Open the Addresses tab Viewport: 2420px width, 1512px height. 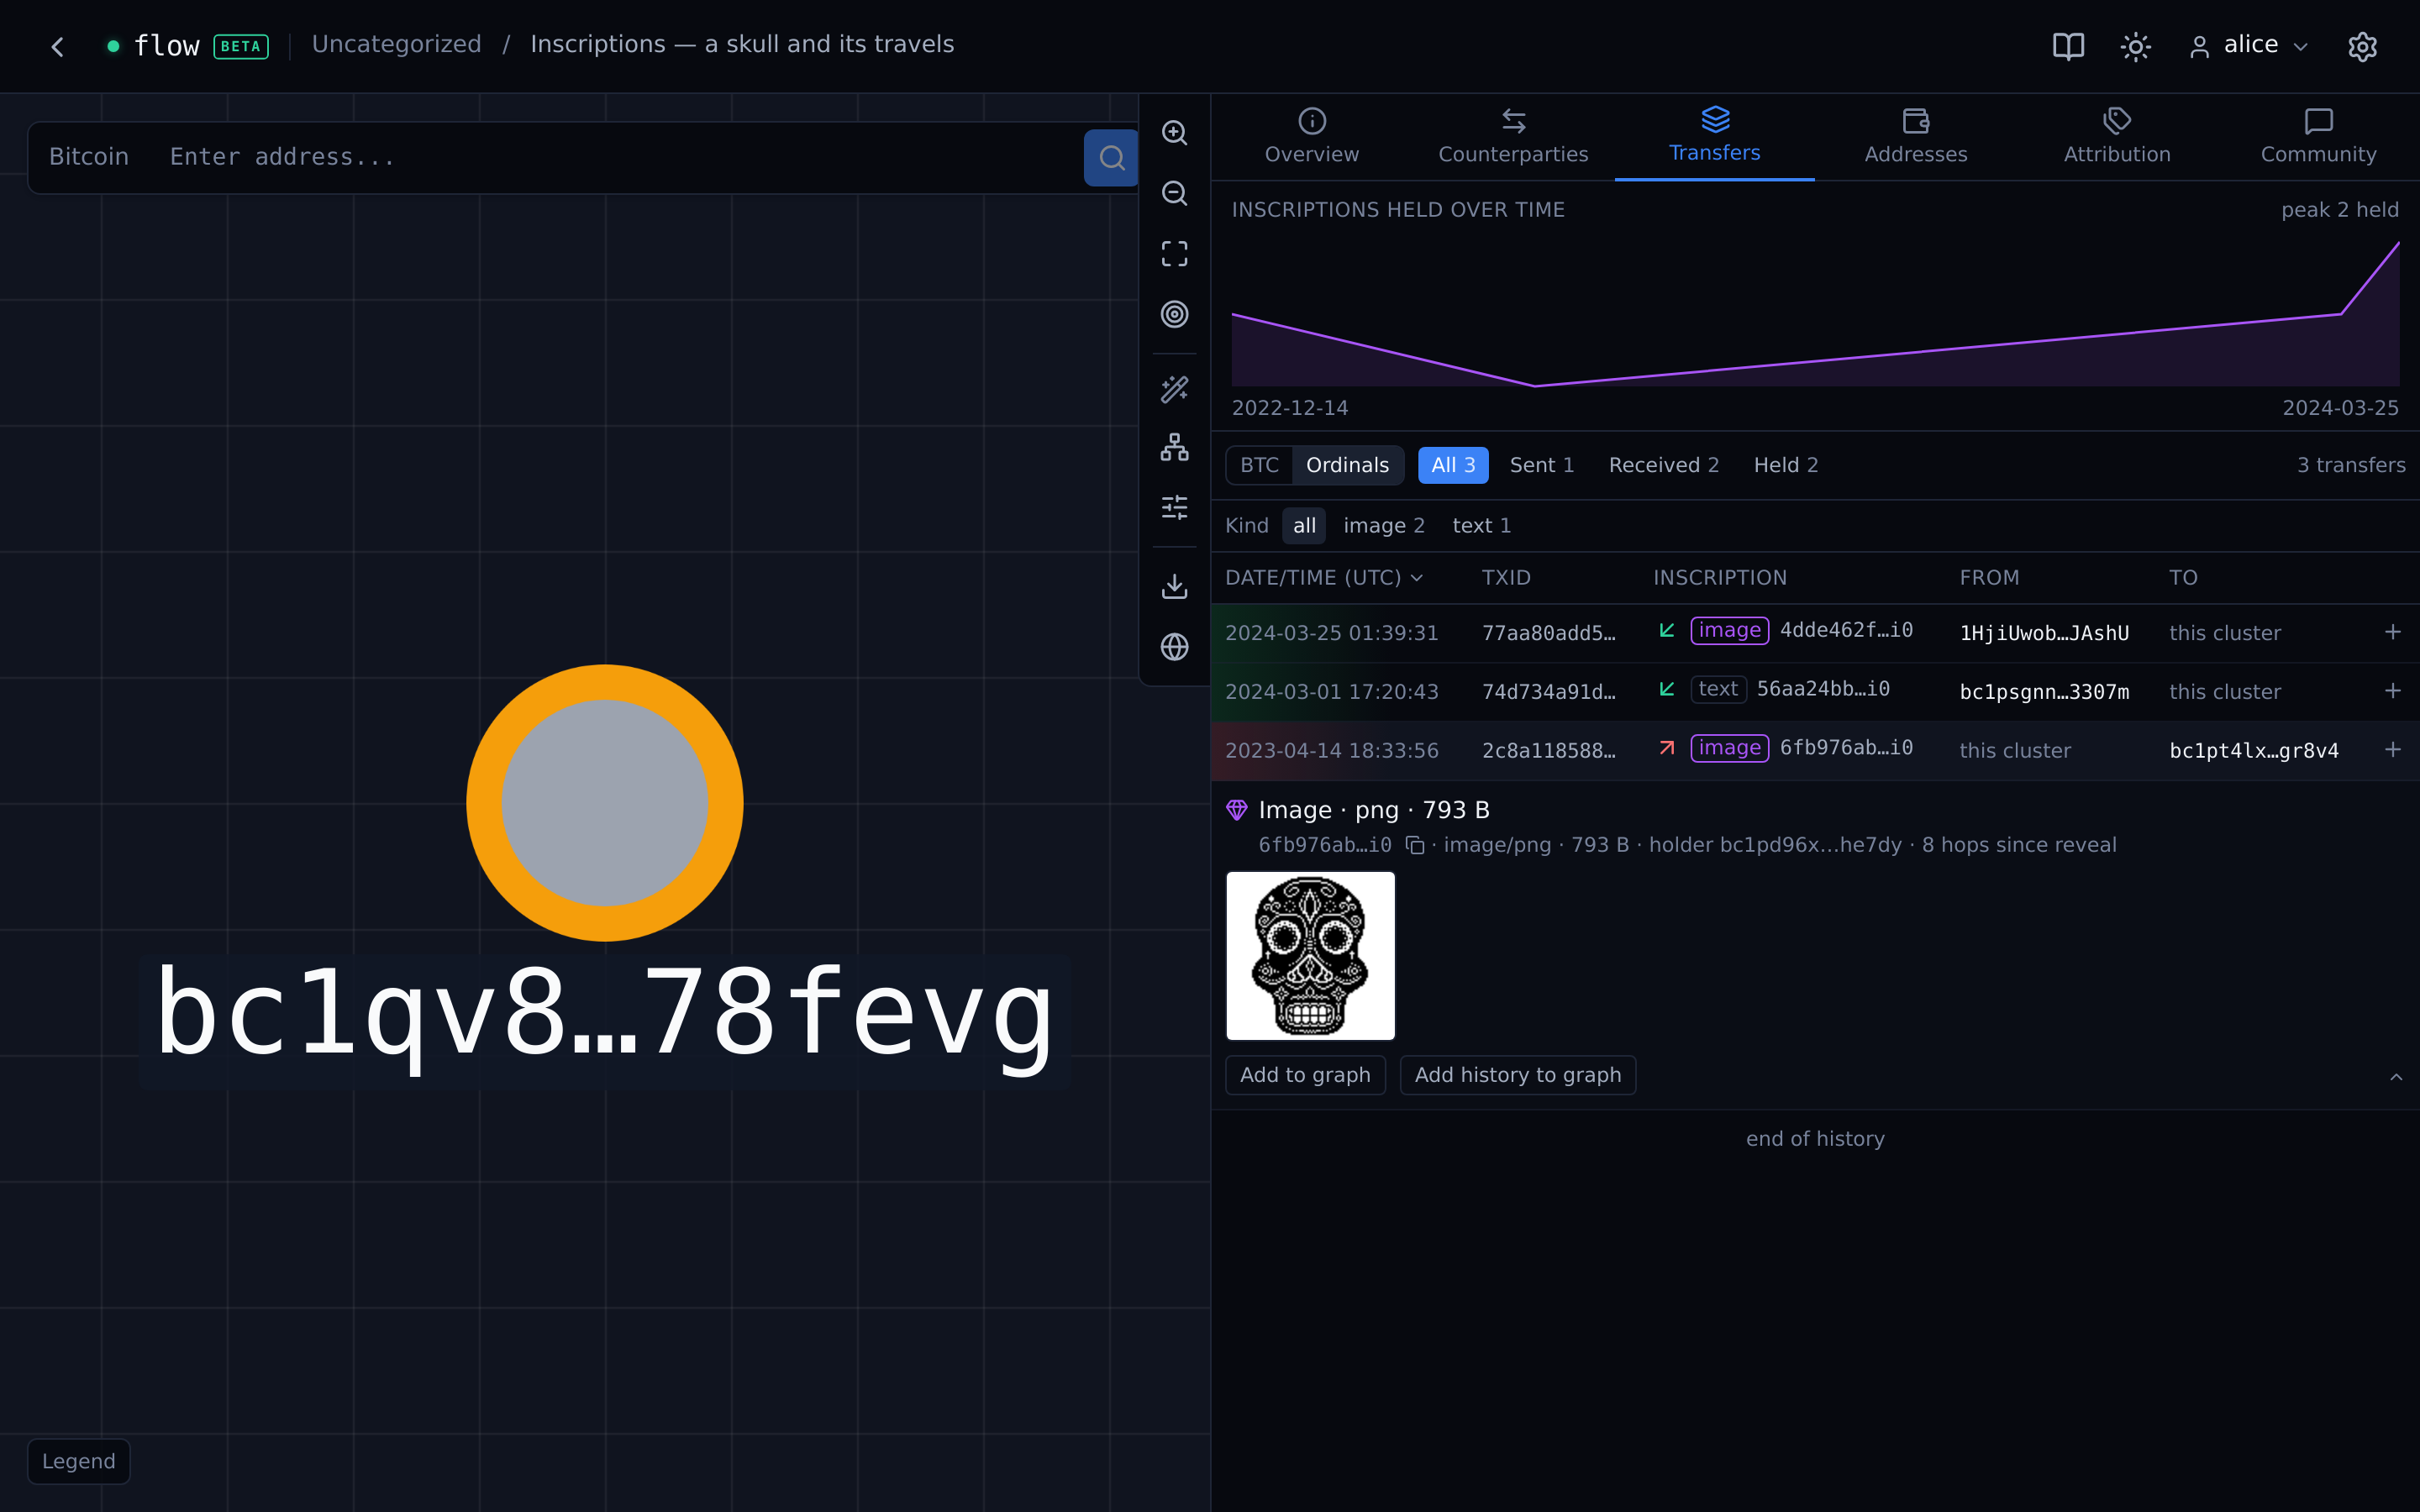click(1915, 137)
